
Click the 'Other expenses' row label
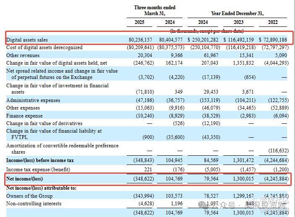(x=23, y=108)
